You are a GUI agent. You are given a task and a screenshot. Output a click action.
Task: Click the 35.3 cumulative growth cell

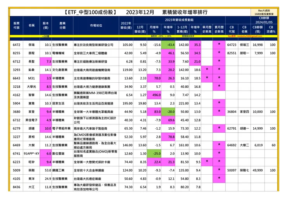click(195, 45)
